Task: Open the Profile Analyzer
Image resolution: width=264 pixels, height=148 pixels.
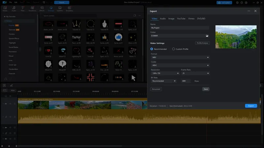Action: [202, 43]
